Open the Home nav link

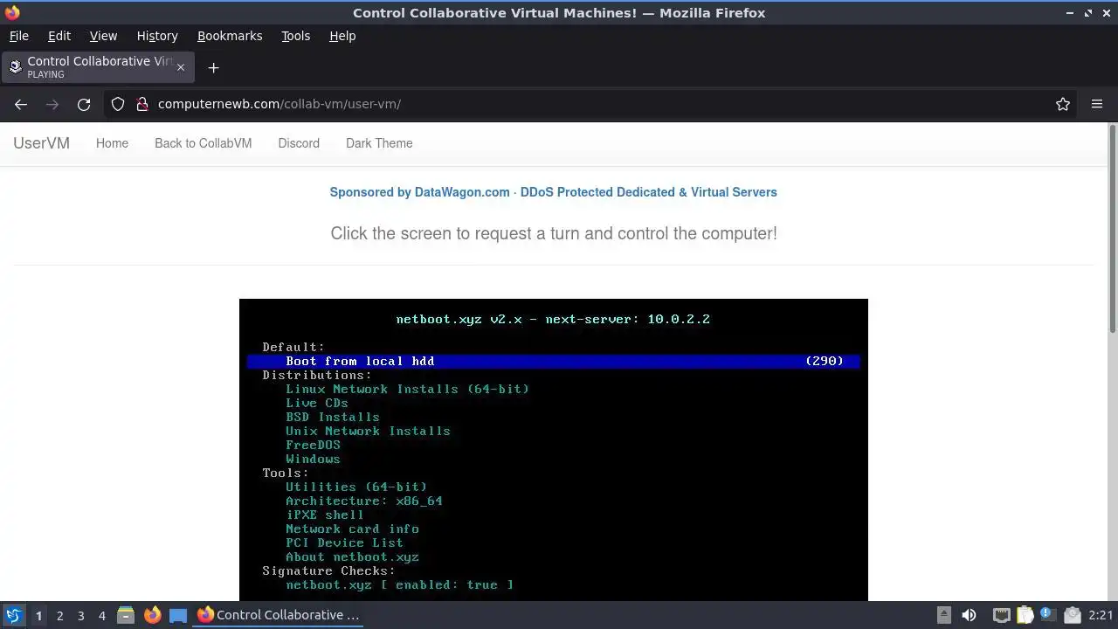pos(112,143)
